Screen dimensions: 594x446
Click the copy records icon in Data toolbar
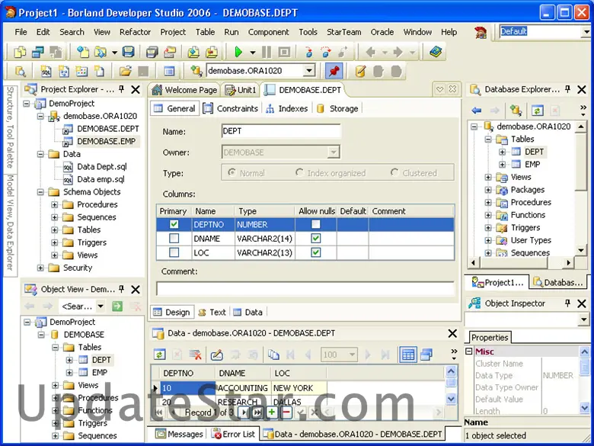pyautogui.click(x=273, y=355)
